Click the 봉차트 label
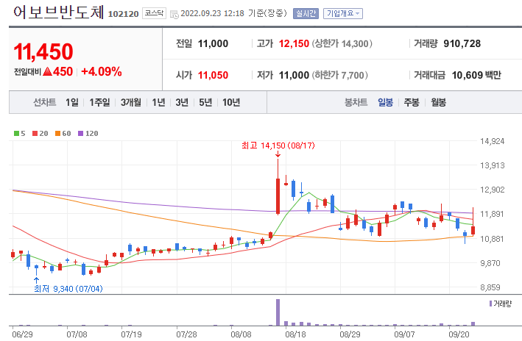This screenshot has height=341, width=522. (356, 102)
